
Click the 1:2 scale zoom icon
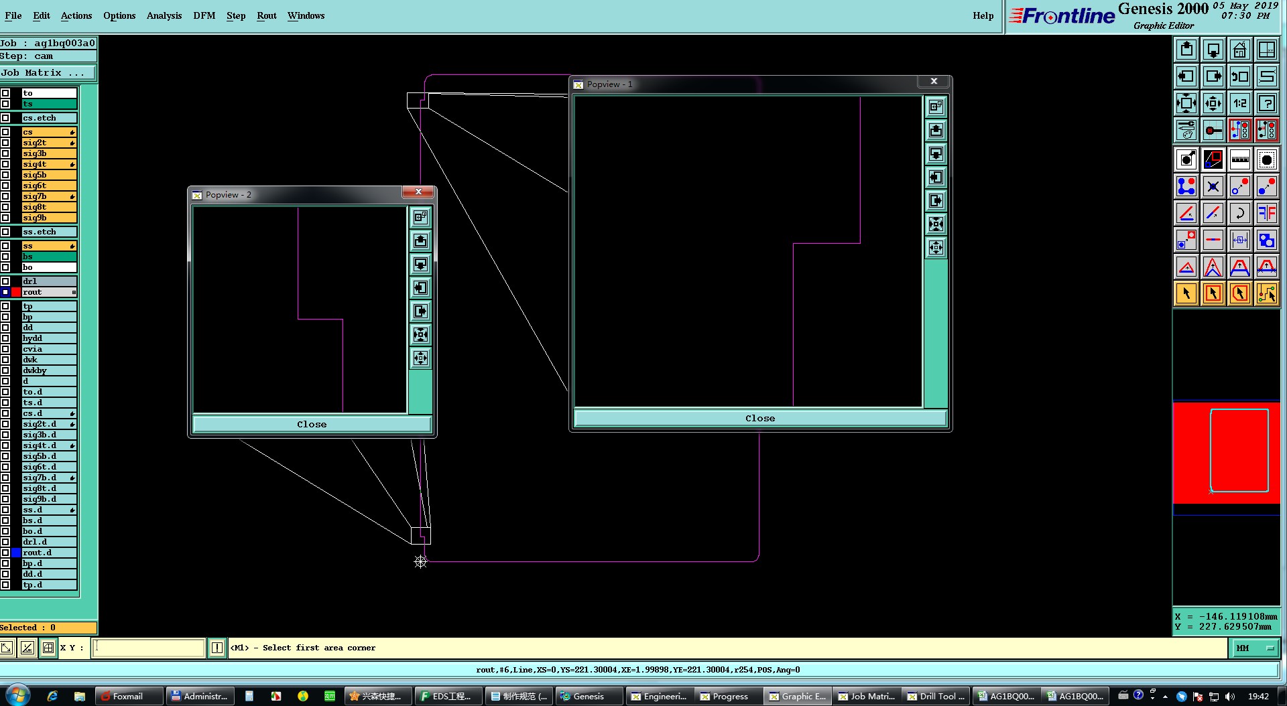point(1240,103)
